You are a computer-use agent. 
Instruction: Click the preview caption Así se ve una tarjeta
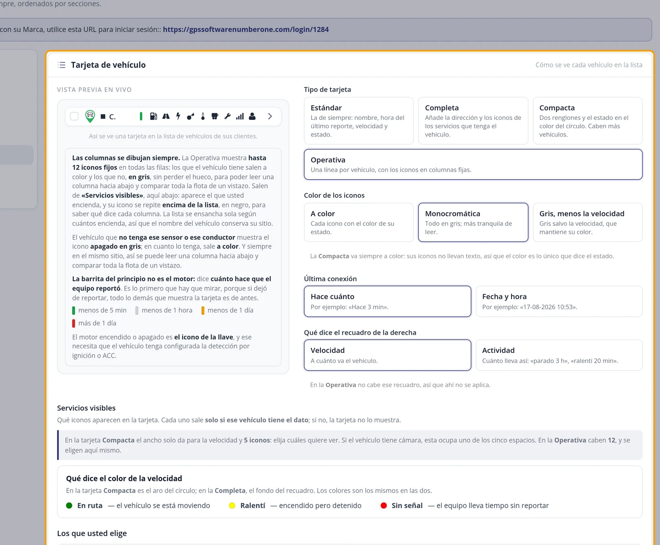173,136
